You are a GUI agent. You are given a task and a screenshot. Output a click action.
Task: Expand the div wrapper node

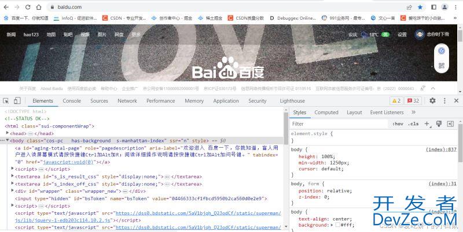click(12, 191)
